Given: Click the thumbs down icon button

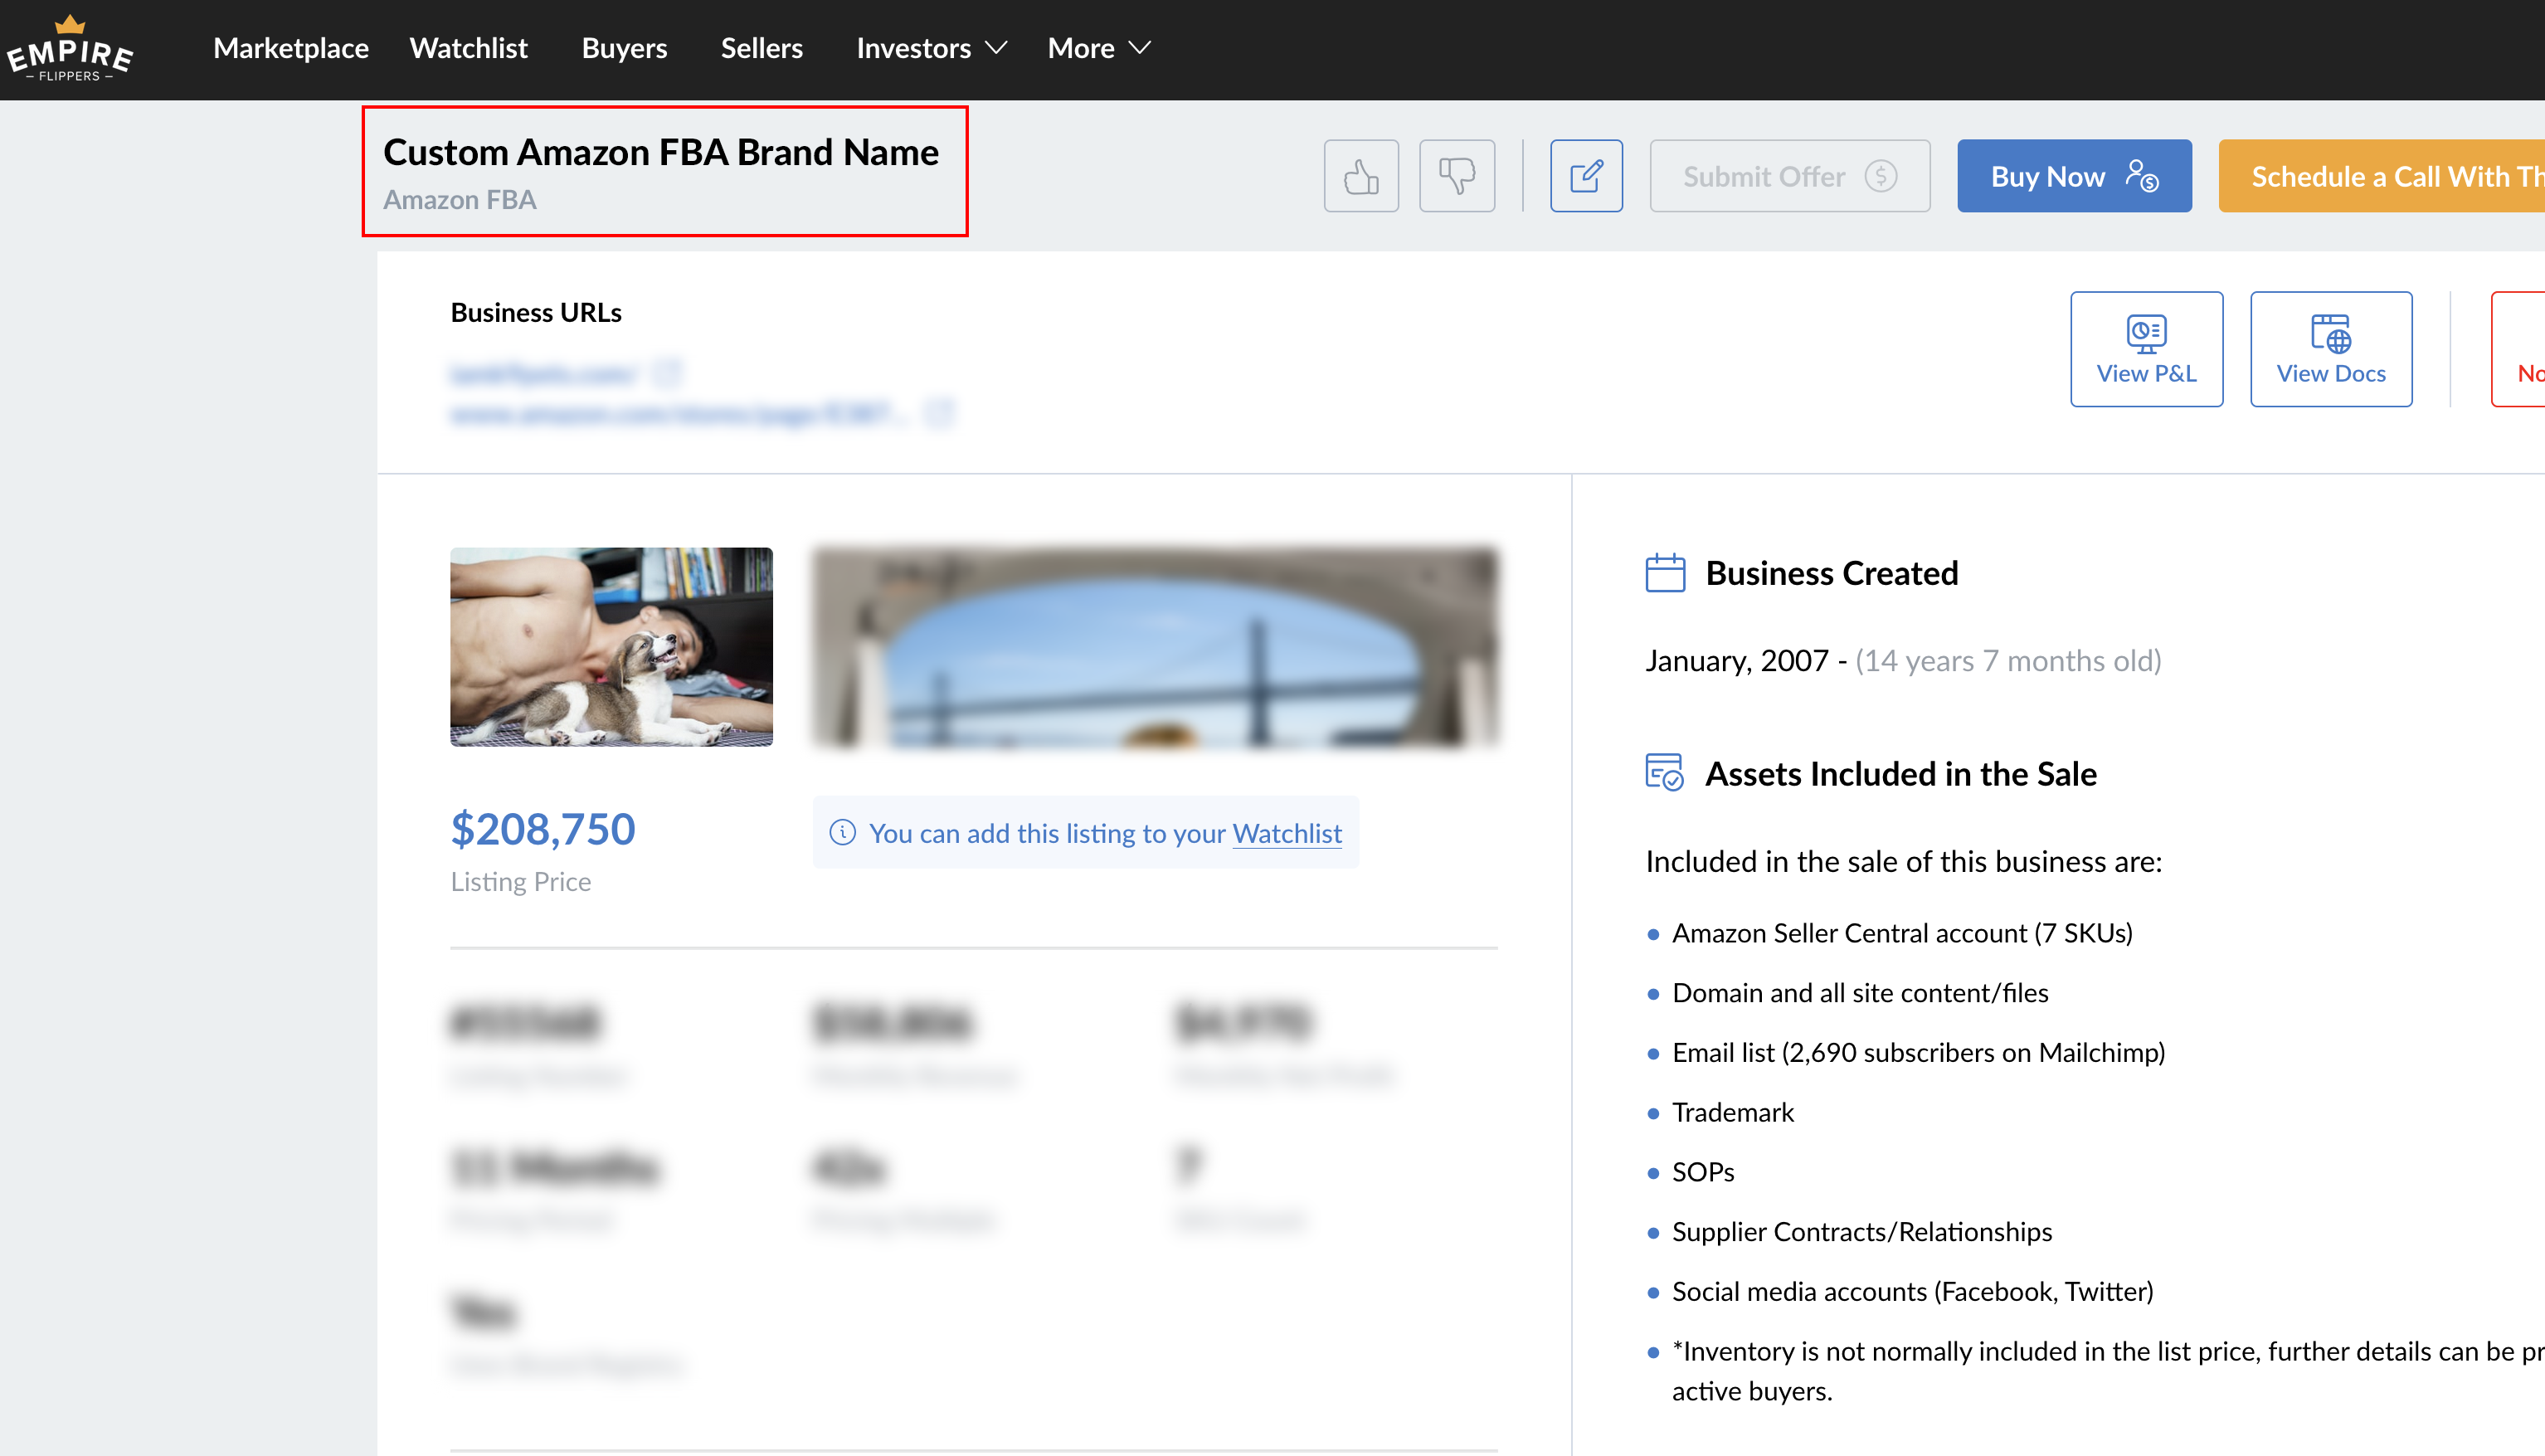Looking at the screenshot, I should pos(1457,176).
